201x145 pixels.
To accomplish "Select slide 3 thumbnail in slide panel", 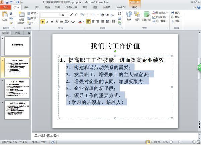I will (x=17, y=88).
